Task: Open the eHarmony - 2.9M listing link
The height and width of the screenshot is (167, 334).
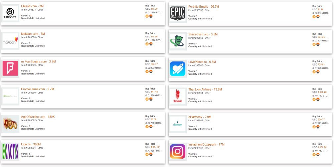Action: pyautogui.click(x=200, y=117)
